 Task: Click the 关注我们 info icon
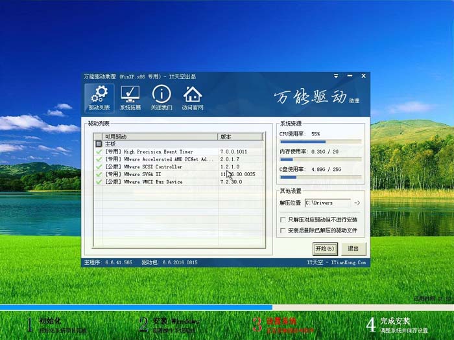pyautogui.click(x=161, y=98)
